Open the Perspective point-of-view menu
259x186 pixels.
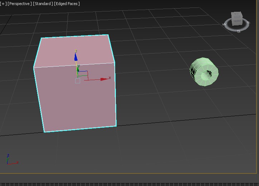tap(20, 4)
